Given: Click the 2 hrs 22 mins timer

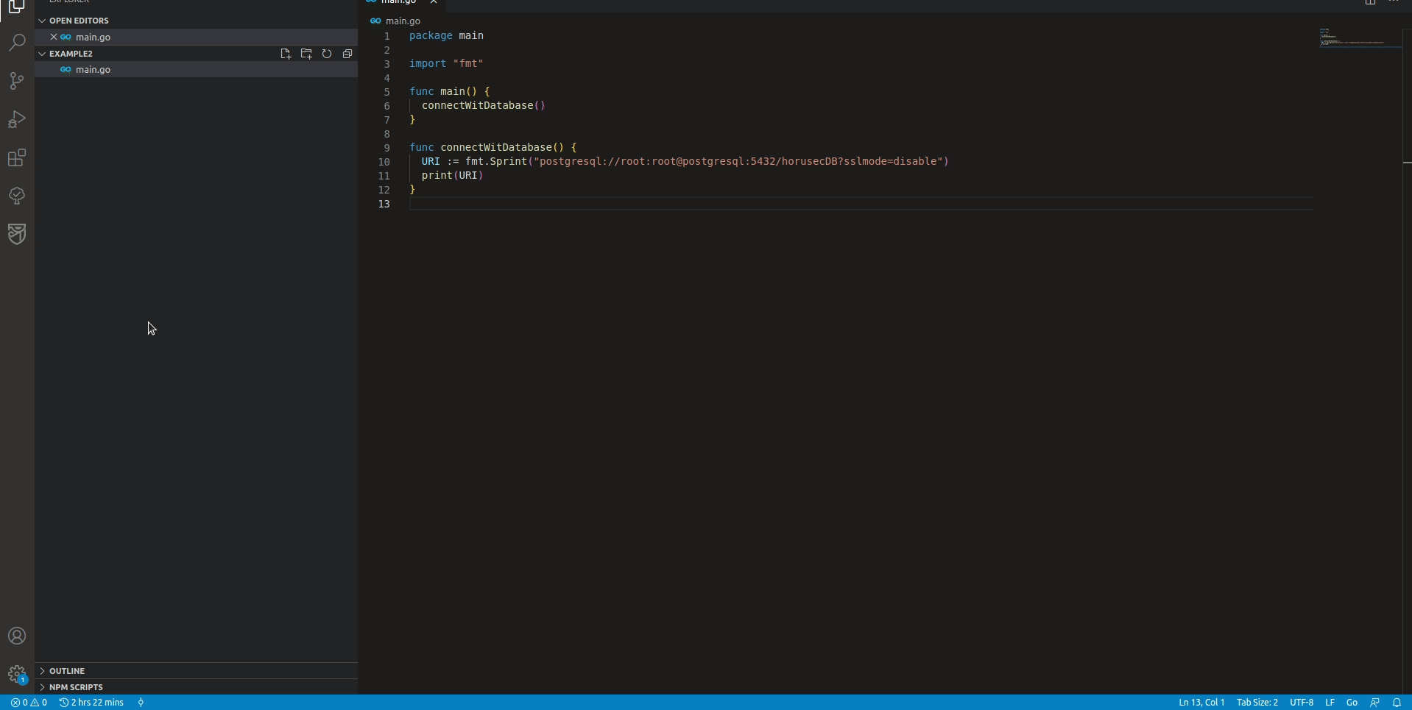Looking at the screenshot, I should tap(92, 703).
